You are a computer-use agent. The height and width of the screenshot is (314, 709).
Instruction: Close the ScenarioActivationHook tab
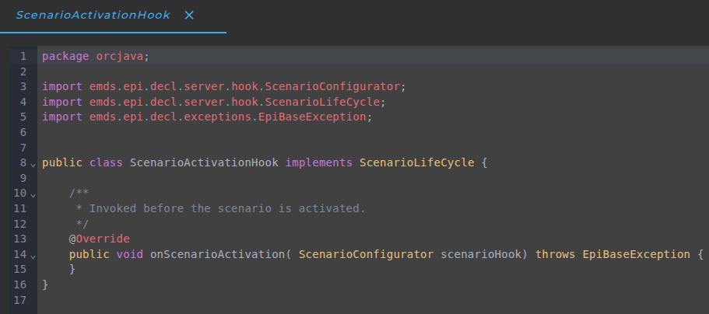(189, 16)
